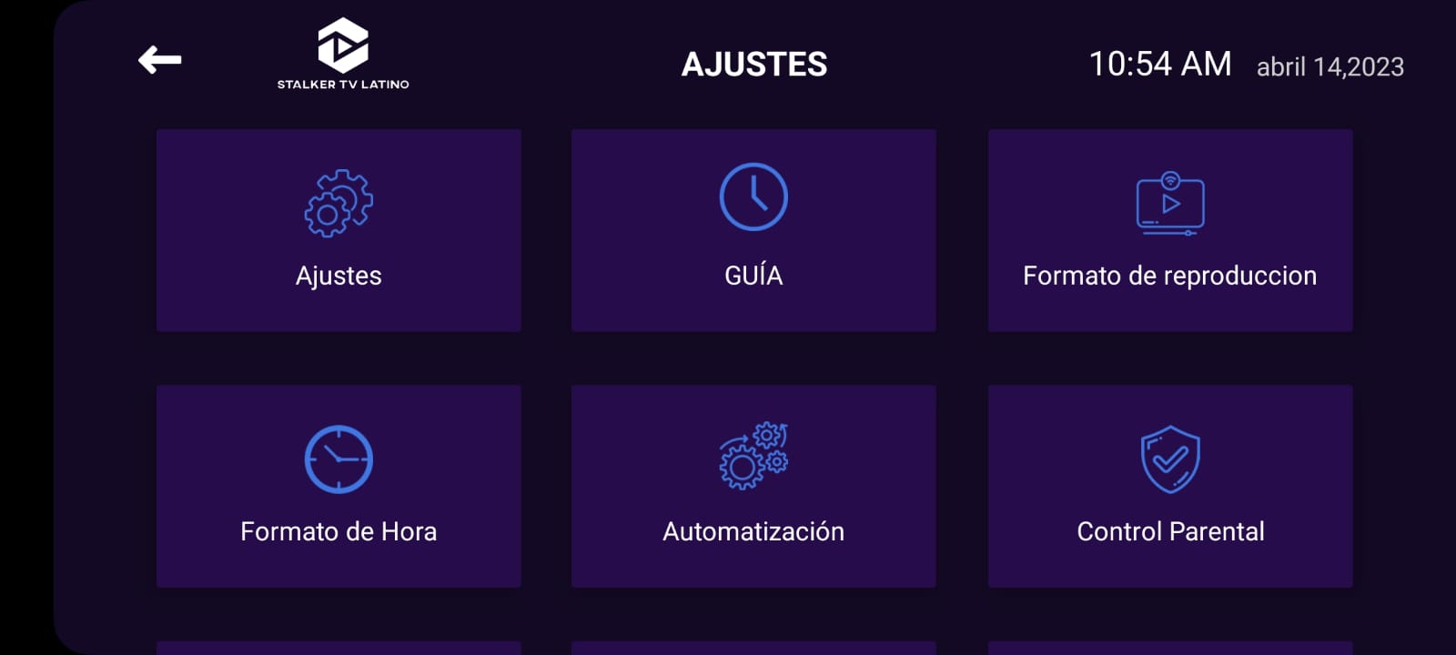This screenshot has width=1456, height=655.
Task: Open the Automatización label
Action: click(x=753, y=531)
